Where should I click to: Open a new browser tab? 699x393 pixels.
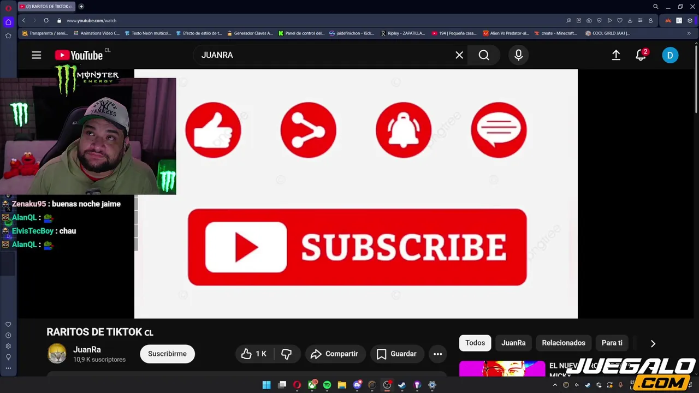[81, 7]
